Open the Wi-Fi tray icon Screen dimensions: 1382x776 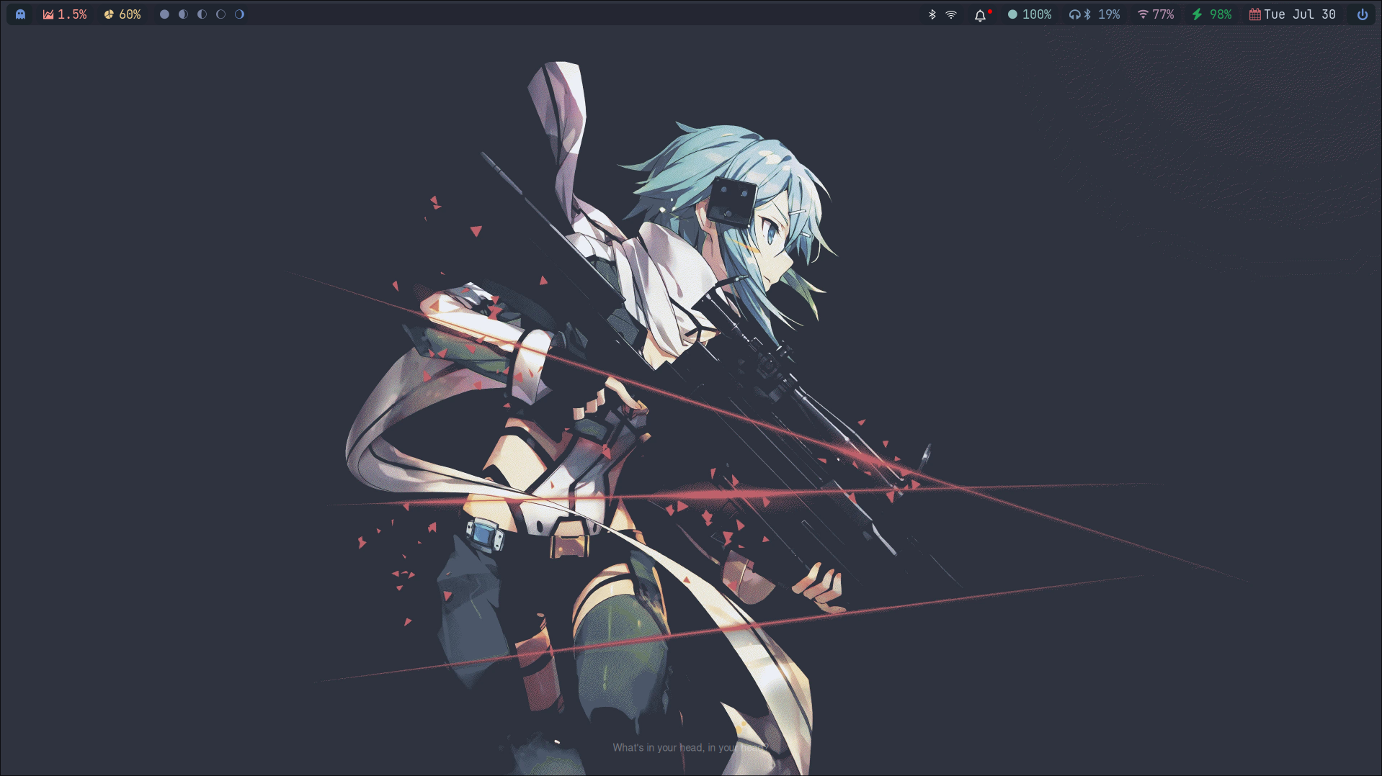(x=951, y=14)
